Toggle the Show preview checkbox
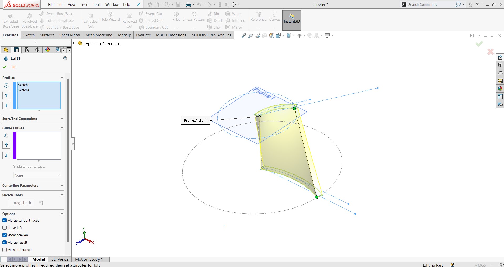The width and height of the screenshot is (504, 267). point(4,235)
